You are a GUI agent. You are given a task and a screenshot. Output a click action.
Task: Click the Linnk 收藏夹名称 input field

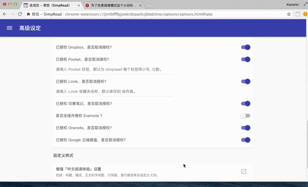pyautogui.click(x=114, y=91)
